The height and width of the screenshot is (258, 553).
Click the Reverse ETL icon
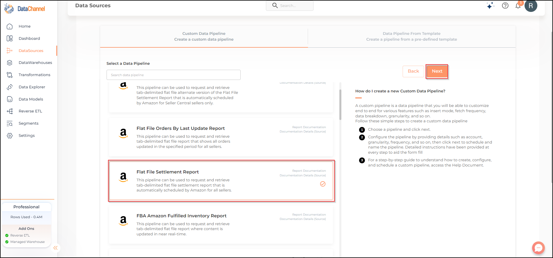click(x=10, y=111)
